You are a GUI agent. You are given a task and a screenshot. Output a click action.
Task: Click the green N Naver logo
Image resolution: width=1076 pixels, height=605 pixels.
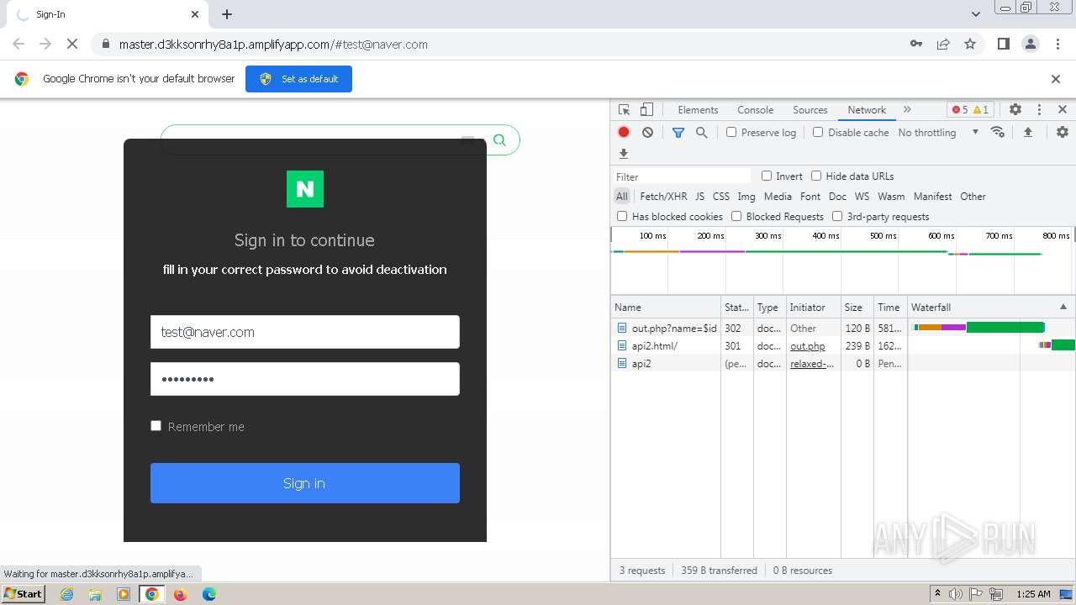tap(305, 189)
